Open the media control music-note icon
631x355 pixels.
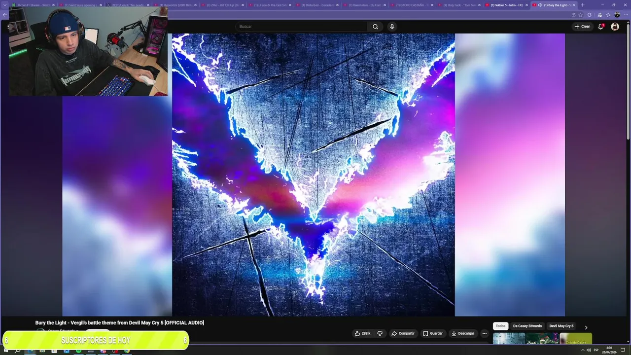(599, 15)
